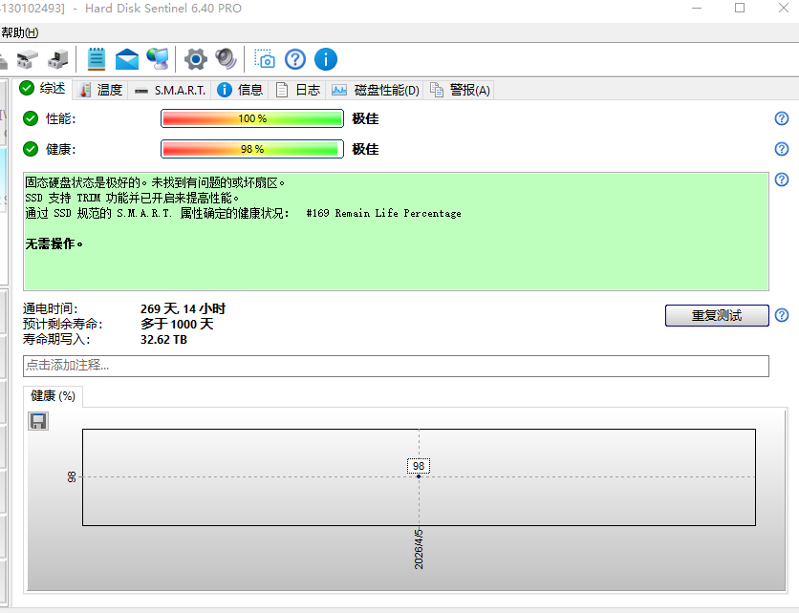
Task: Click help icon next to 健康 bar
Action: [782, 149]
